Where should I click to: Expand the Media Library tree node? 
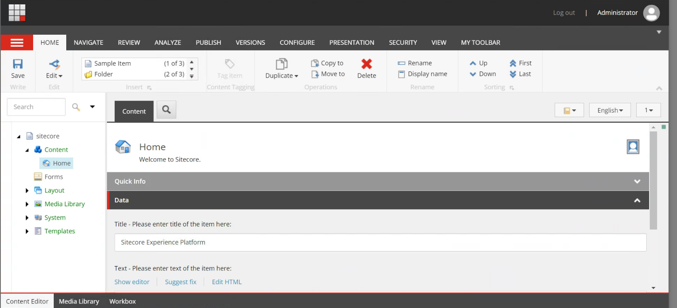pyautogui.click(x=27, y=204)
